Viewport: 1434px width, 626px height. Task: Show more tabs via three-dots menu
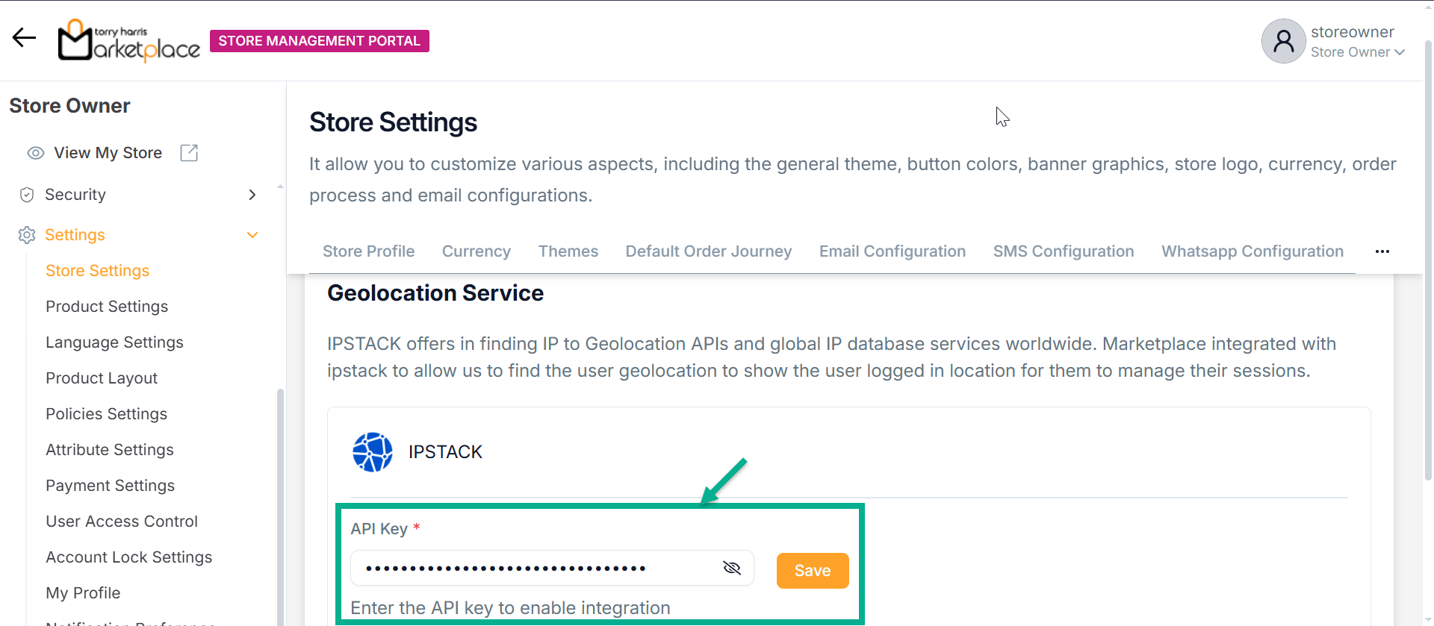tap(1382, 251)
